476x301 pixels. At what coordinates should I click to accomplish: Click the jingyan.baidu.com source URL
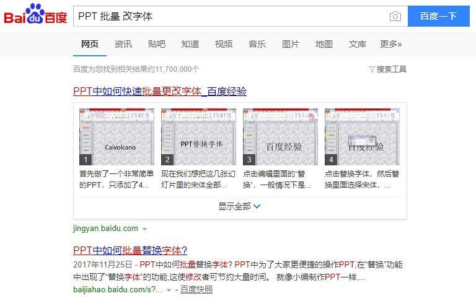[105, 229]
